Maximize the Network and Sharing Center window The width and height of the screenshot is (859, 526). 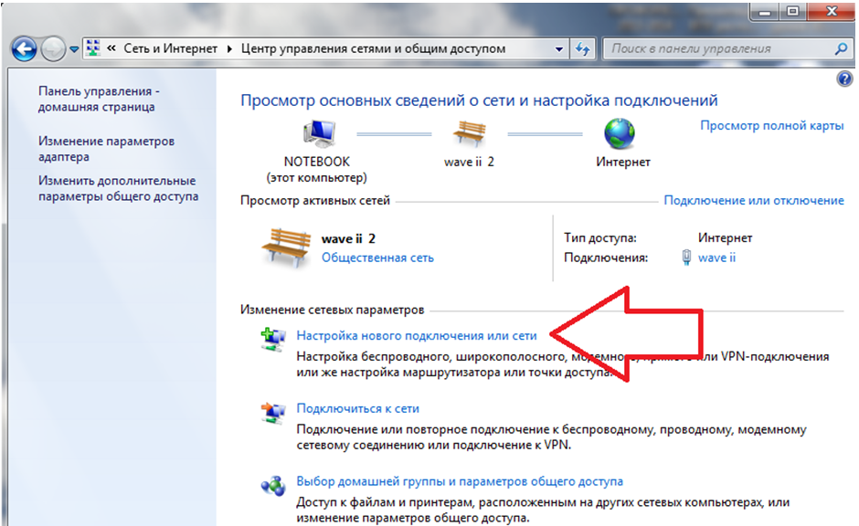click(792, 11)
